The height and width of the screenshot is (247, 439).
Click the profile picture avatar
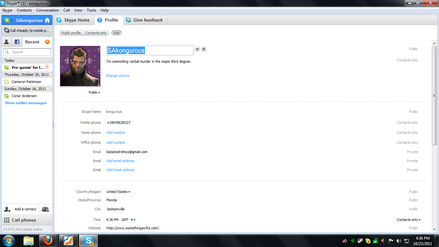point(80,66)
